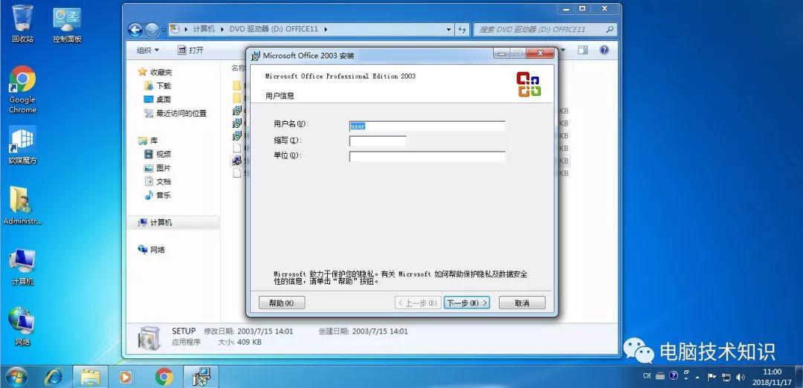Click the volume speaker tray icon
This screenshot has height=388, width=803.
pyautogui.click(x=741, y=378)
